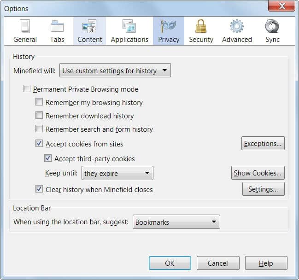Click the Show Cookies button
Screen dimensions: 299x280
click(258, 173)
